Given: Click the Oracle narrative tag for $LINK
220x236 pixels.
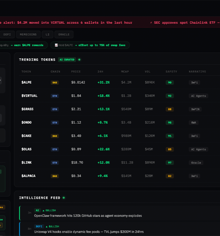Looking at the screenshot, I should point(196,163).
